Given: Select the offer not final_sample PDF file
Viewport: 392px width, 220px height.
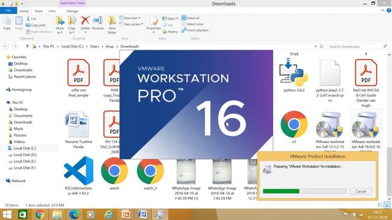Looking at the screenshot, I should pyautogui.click(x=78, y=78).
